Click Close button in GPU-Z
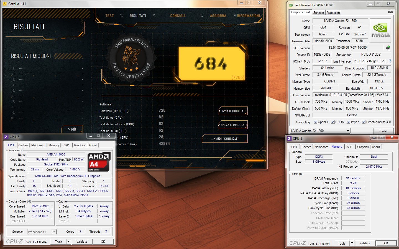 point(383,131)
